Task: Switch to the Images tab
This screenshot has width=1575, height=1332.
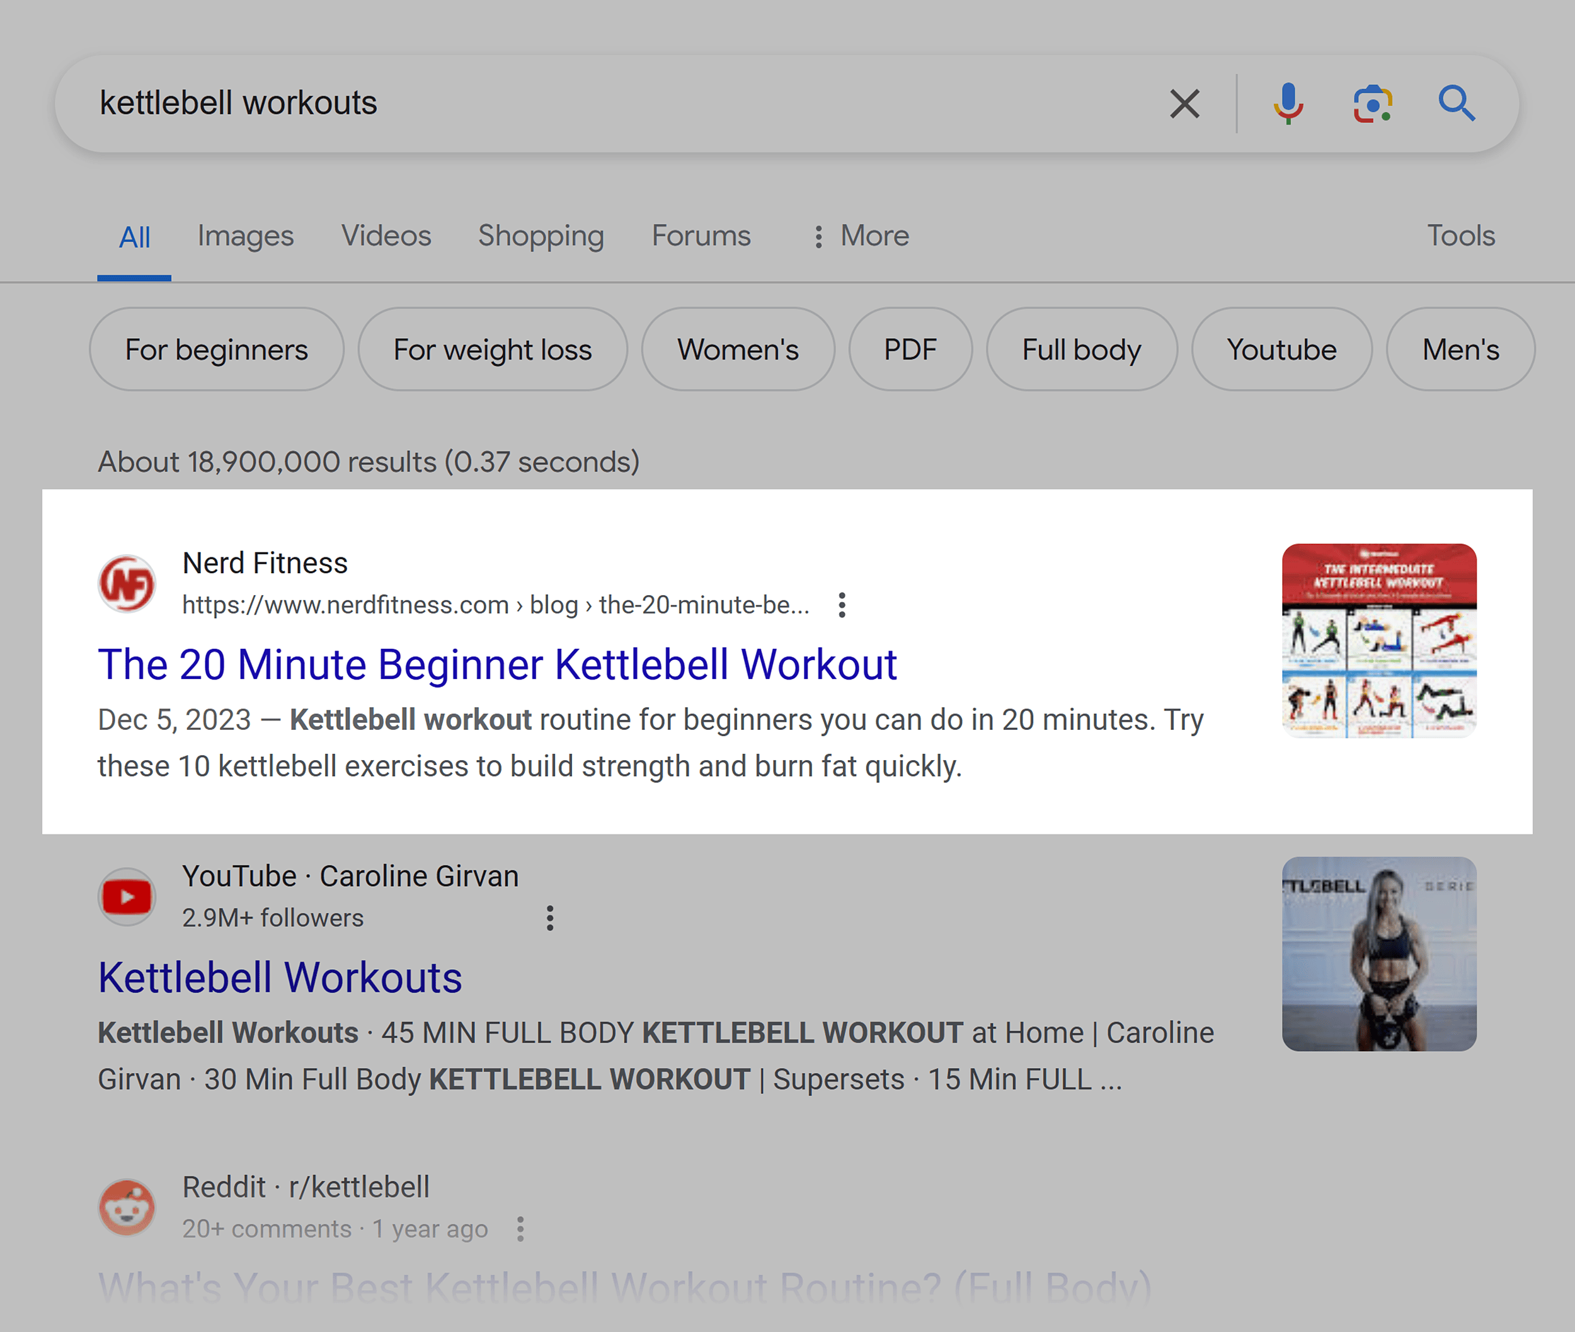Action: point(244,236)
